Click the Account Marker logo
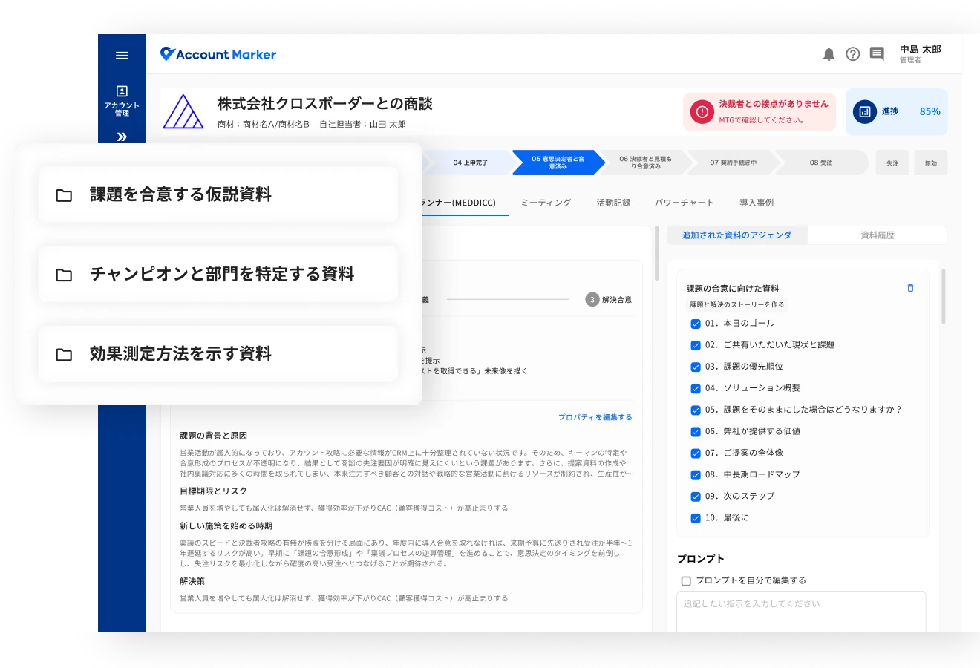This screenshot has width=980, height=668. (218, 54)
